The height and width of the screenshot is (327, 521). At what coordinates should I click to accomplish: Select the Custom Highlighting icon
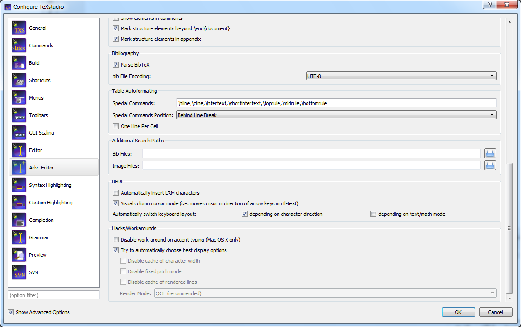coord(19,202)
